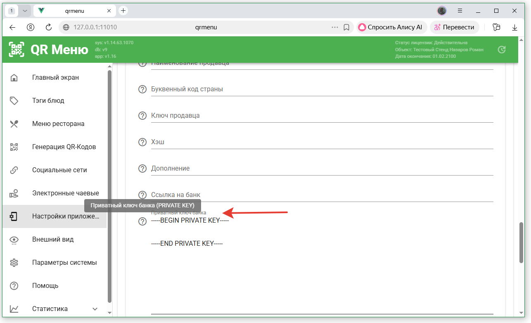Screen dimensions: 531x323
Task: Click the Перевести translate button
Action: [x=454, y=27]
